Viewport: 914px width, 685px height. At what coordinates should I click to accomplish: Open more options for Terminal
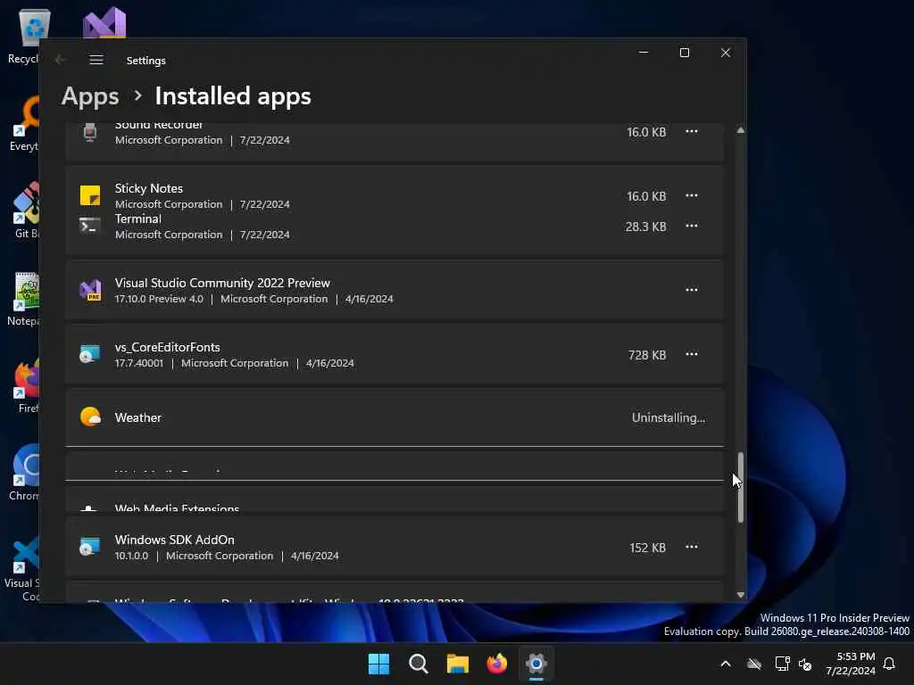pos(692,226)
